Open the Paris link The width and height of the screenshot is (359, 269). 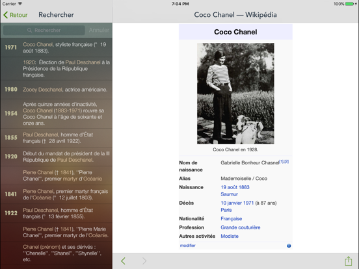click(226, 210)
